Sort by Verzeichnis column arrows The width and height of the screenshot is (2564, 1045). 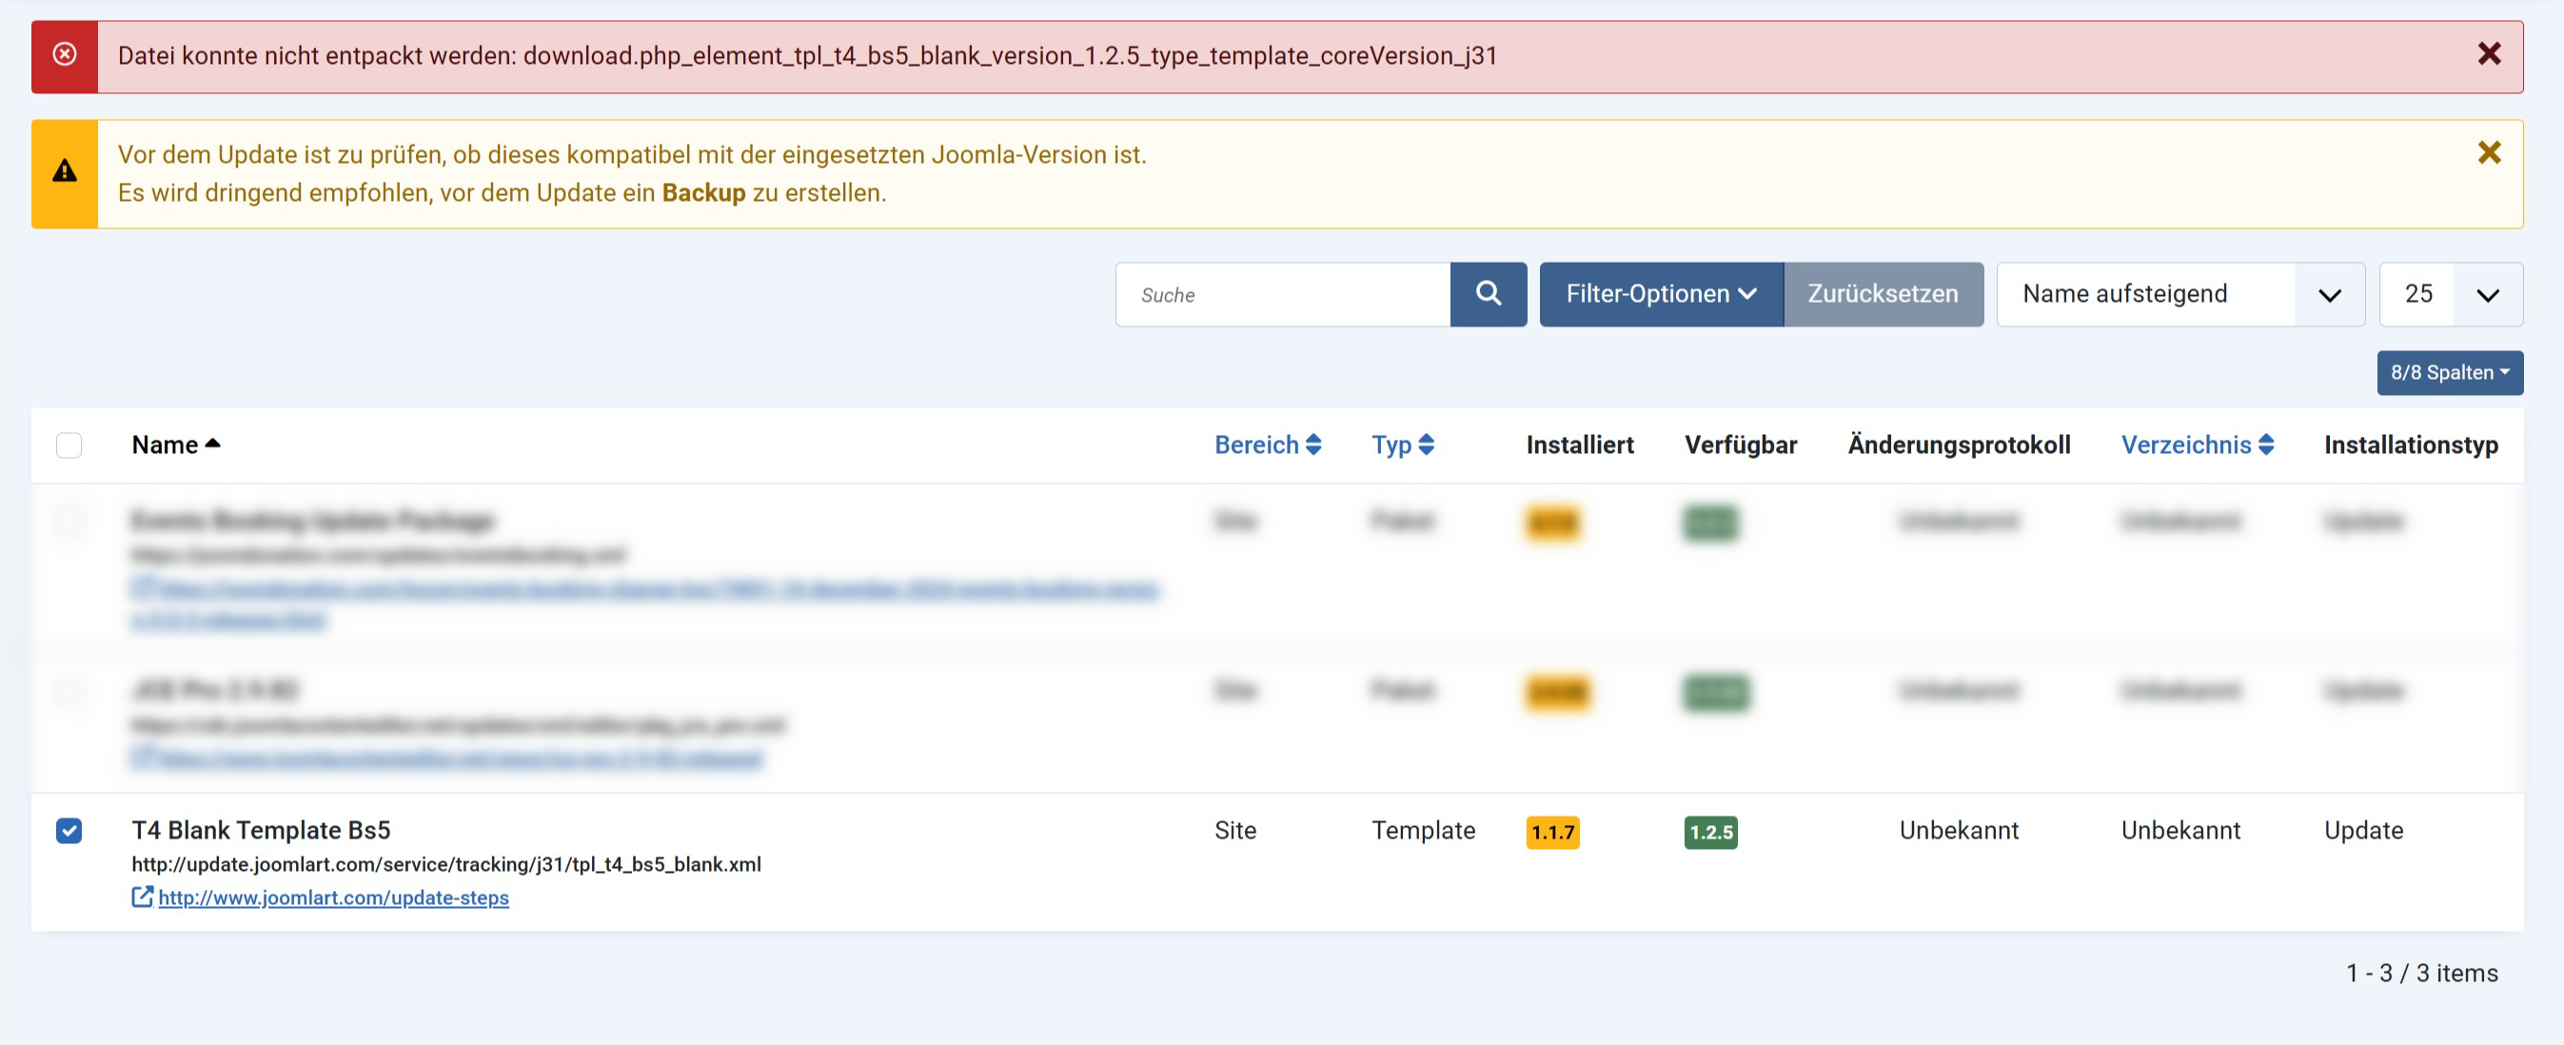click(2265, 444)
